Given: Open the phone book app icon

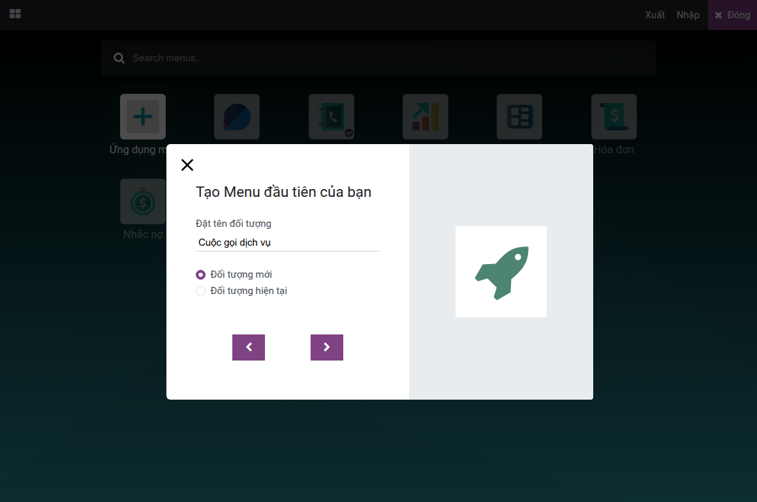Looking at the screenshot, I should tap(332, 117).
